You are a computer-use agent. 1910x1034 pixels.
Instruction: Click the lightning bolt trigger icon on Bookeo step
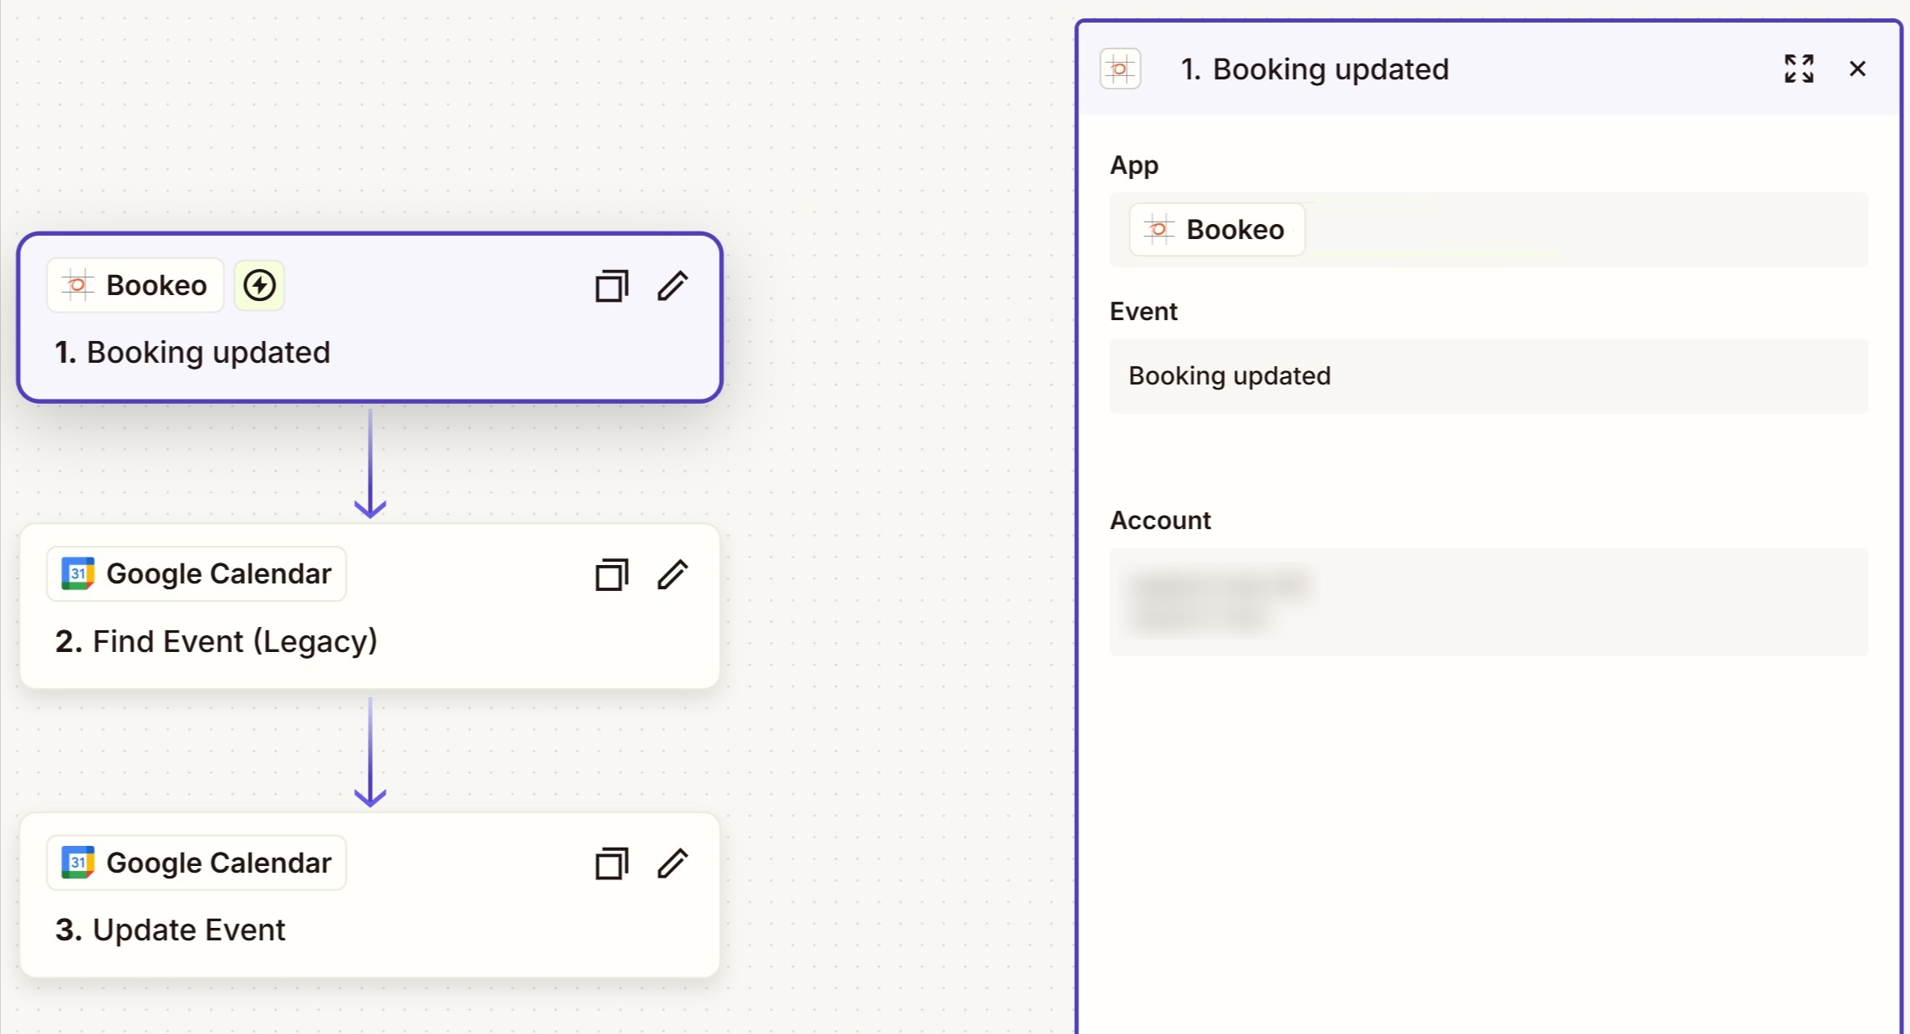[x=259, y=285]
